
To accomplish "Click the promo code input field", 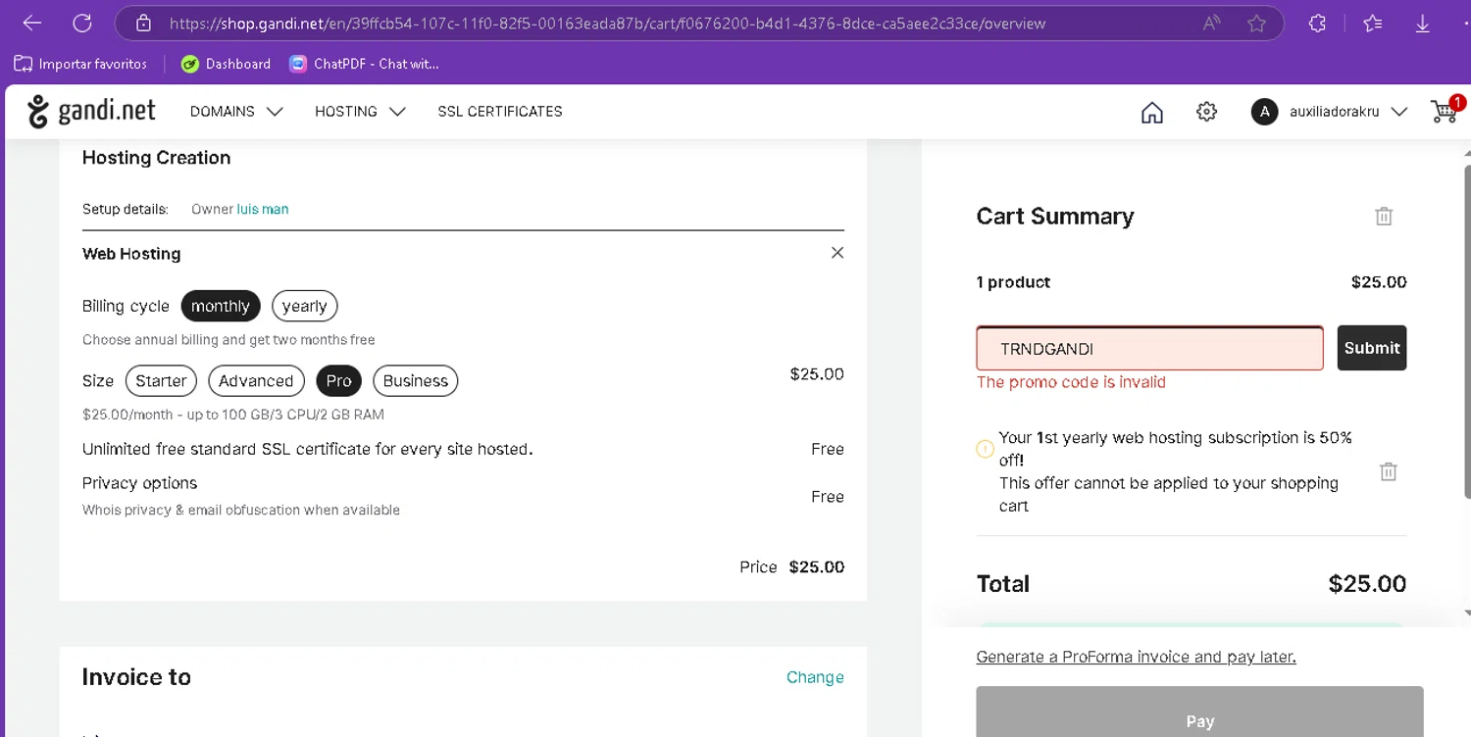I will coord(1149,348).
